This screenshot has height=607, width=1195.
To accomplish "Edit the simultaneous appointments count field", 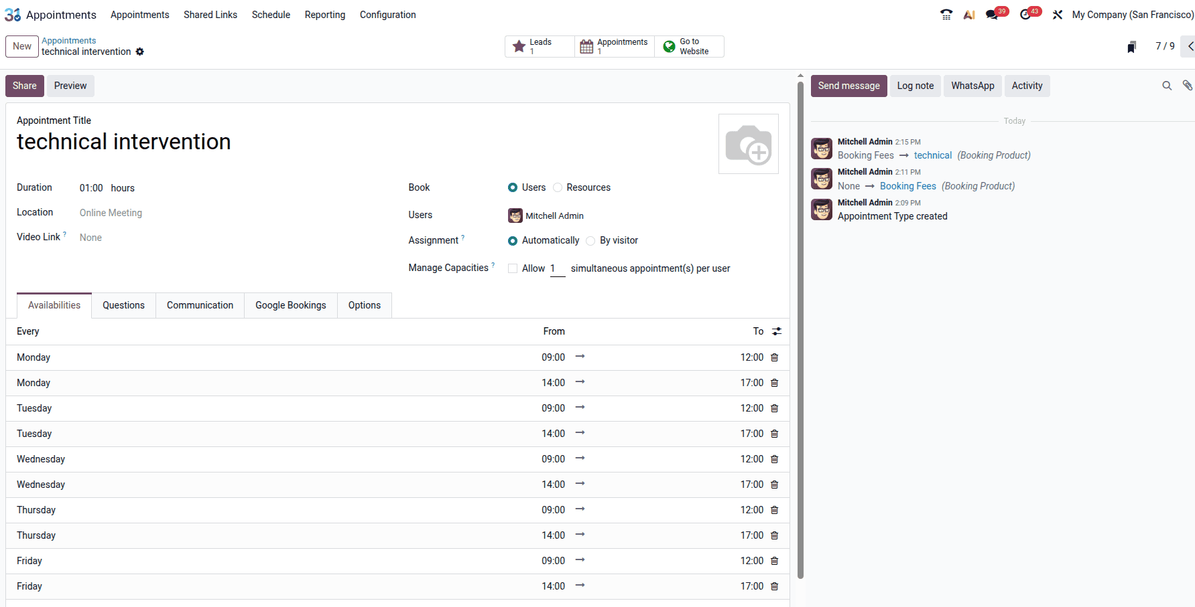I will click(558, 268).
